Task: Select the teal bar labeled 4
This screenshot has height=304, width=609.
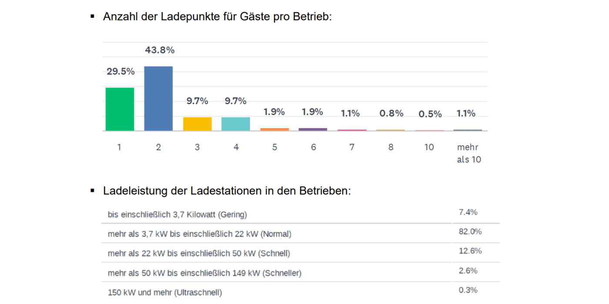Action: tap(236, 124)
